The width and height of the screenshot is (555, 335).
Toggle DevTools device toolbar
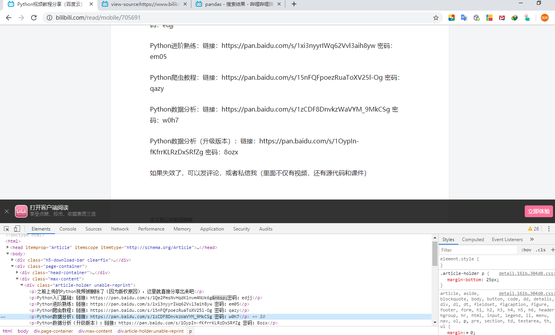(x=17, y=229)
